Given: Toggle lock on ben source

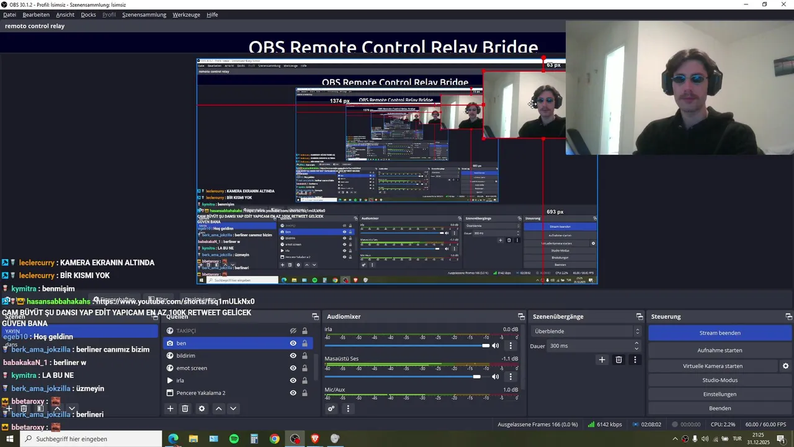Looking at the screenshot, I should coord(305,343).
